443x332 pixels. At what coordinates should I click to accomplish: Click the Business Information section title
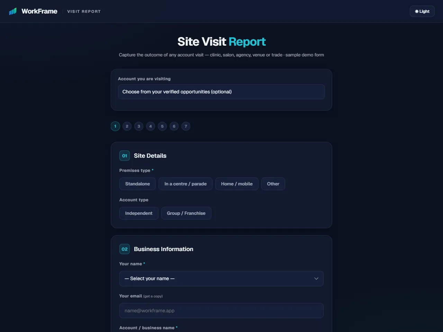[164, 249]
